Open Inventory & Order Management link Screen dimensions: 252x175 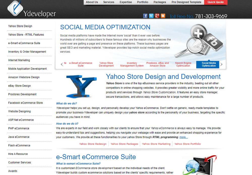click(x=27, y=52)
